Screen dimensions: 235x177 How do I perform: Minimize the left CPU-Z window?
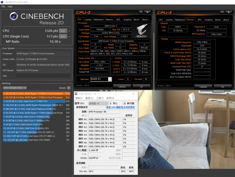(141, 12)
